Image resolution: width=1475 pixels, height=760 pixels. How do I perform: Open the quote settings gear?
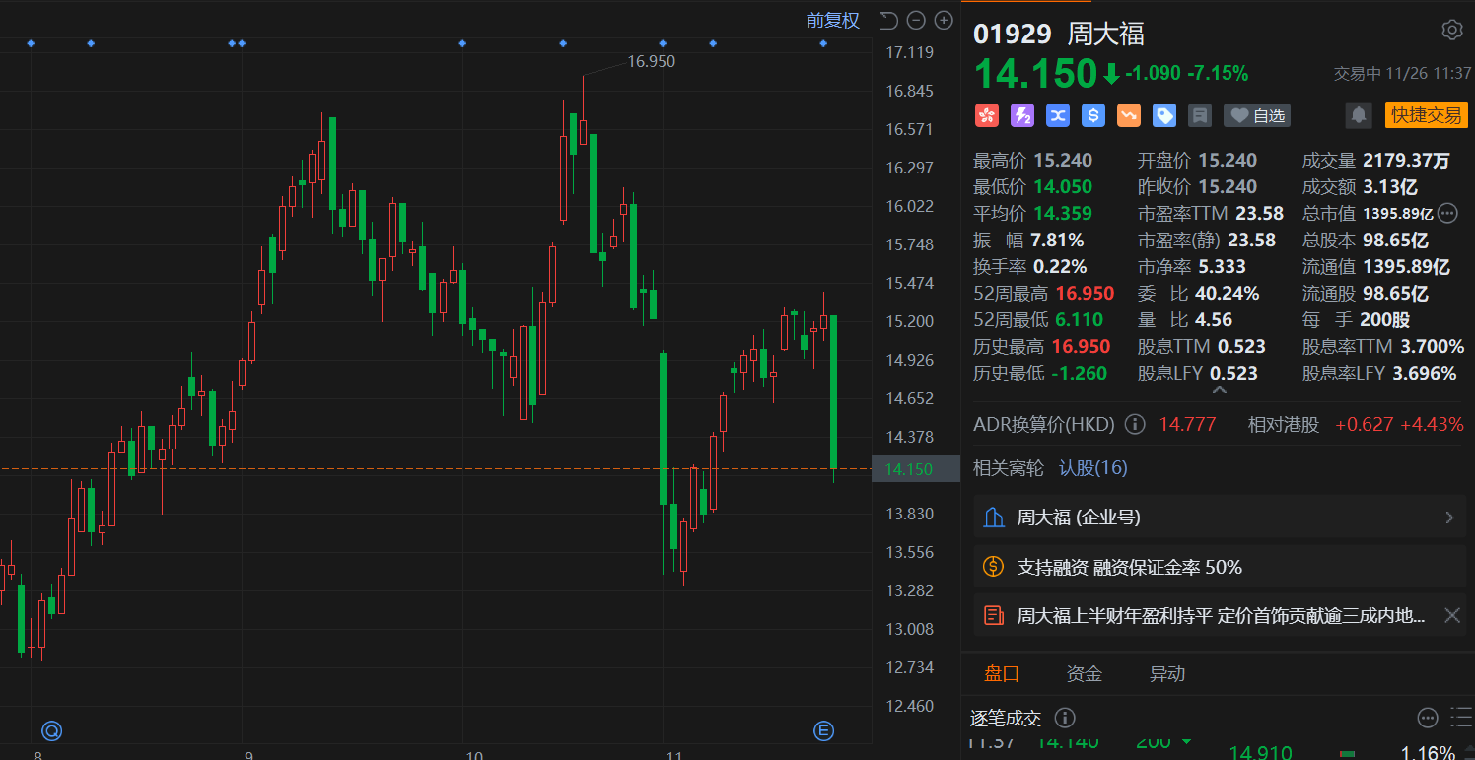[x=1451, y=30]
